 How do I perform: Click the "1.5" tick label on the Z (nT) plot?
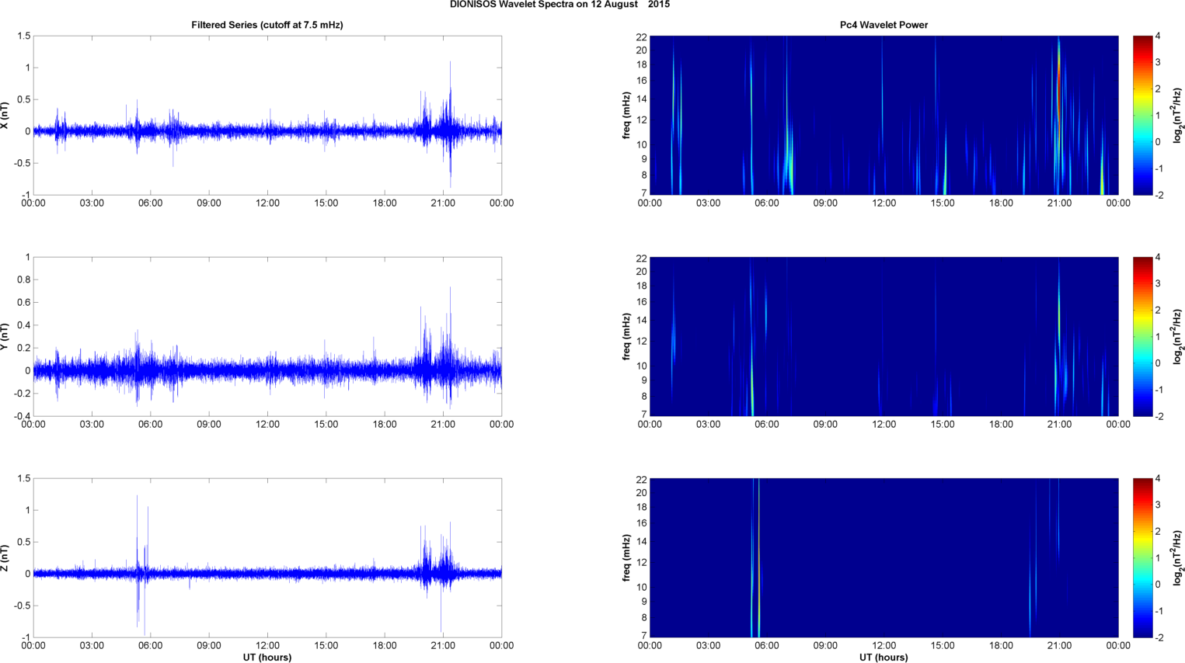[x=23, y=478]
